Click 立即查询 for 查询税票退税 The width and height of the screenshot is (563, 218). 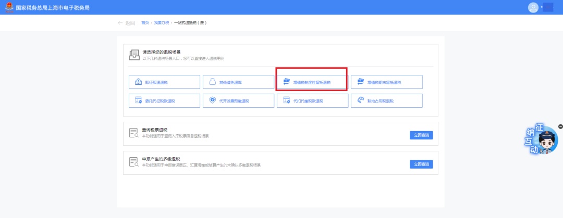[421, 135]
